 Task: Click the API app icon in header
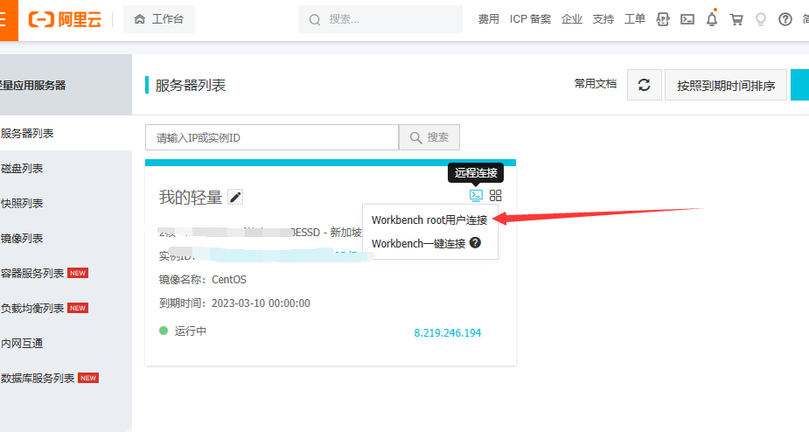click(662, 19)
